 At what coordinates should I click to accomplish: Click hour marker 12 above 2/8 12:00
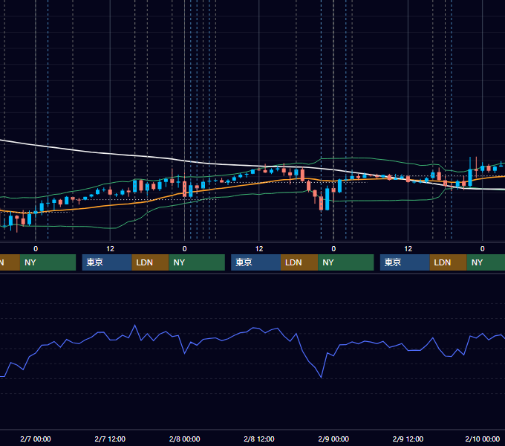click(x=259, y=249)
